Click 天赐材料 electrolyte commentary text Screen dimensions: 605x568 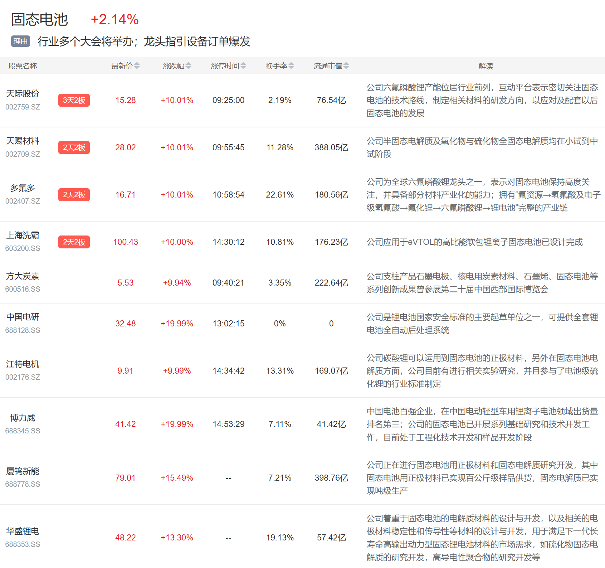[482, 147]
